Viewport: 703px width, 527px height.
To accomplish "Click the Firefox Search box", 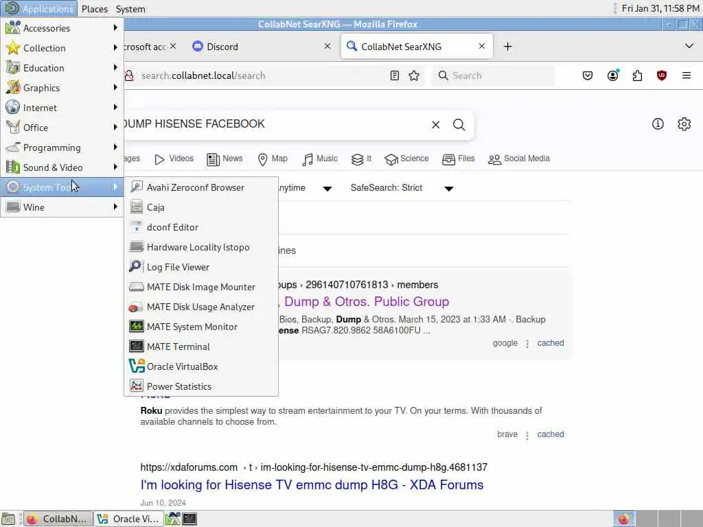I will coord(493,75).
